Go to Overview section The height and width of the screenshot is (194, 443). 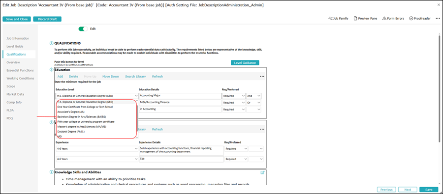[13, 62]
